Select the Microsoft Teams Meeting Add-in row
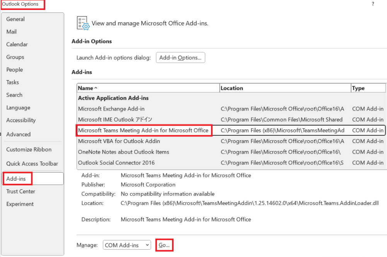 [145, 130]
